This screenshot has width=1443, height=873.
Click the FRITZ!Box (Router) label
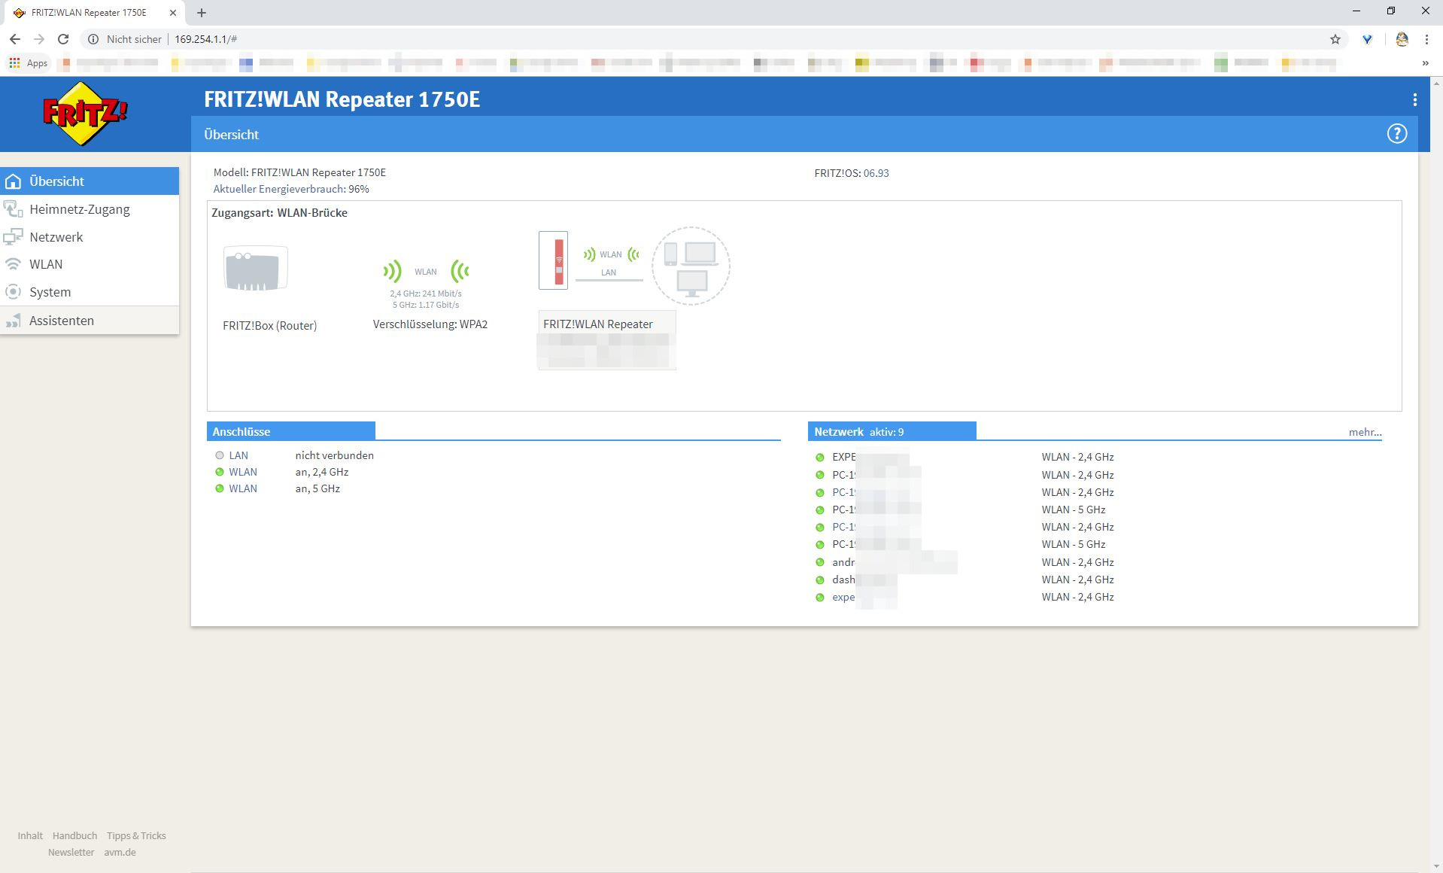coord(269,325)
